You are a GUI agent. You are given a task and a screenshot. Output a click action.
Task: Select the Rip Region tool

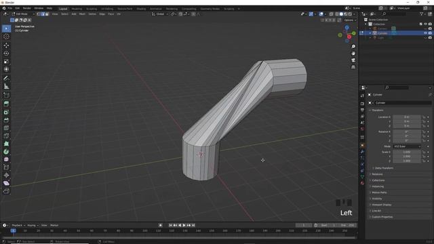click(x=6, y=191)
